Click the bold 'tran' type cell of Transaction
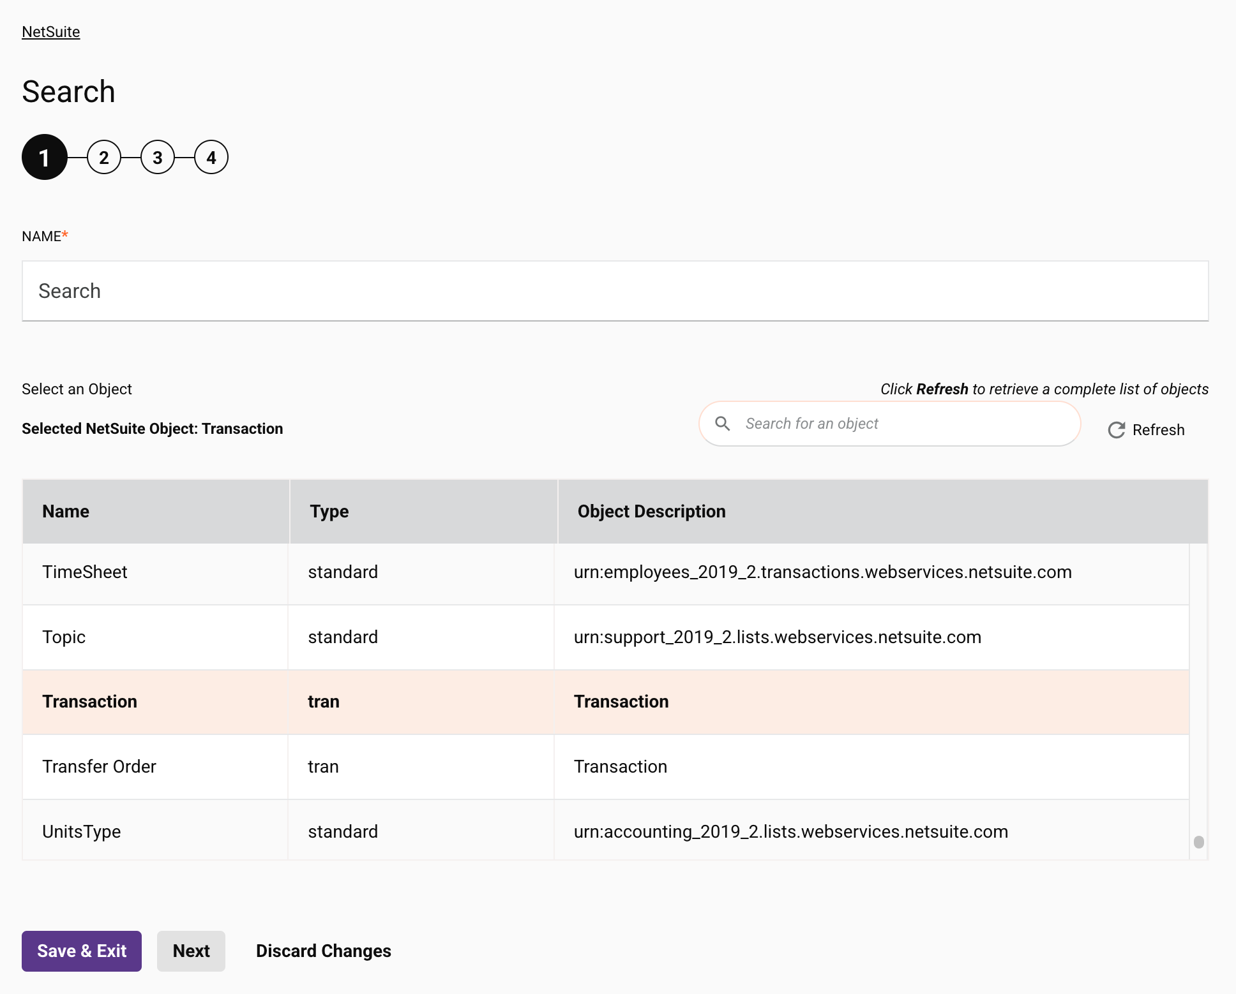 421,702
